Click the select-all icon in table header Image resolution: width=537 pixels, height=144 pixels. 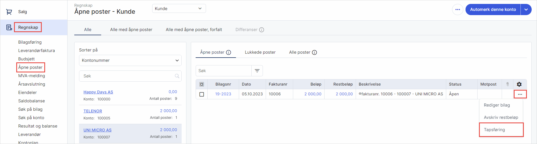[202, 84]
